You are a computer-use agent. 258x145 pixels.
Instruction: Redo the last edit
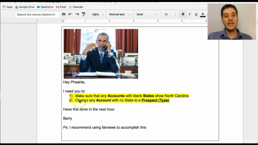pyautogui.click(x=77, y=14)
